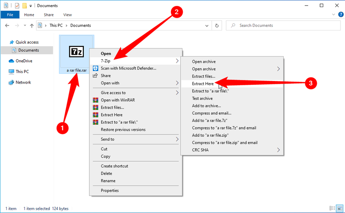This screenshot has height=213, width=345.
Task: Select OneDrive in navigation pane
Action: pos(24,61)
